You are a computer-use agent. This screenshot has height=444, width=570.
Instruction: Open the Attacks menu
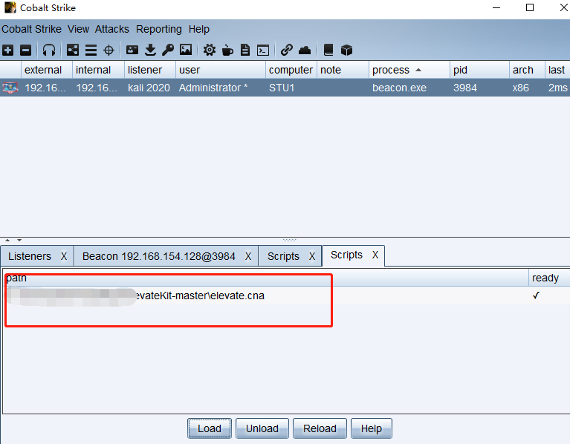[112, 29]
